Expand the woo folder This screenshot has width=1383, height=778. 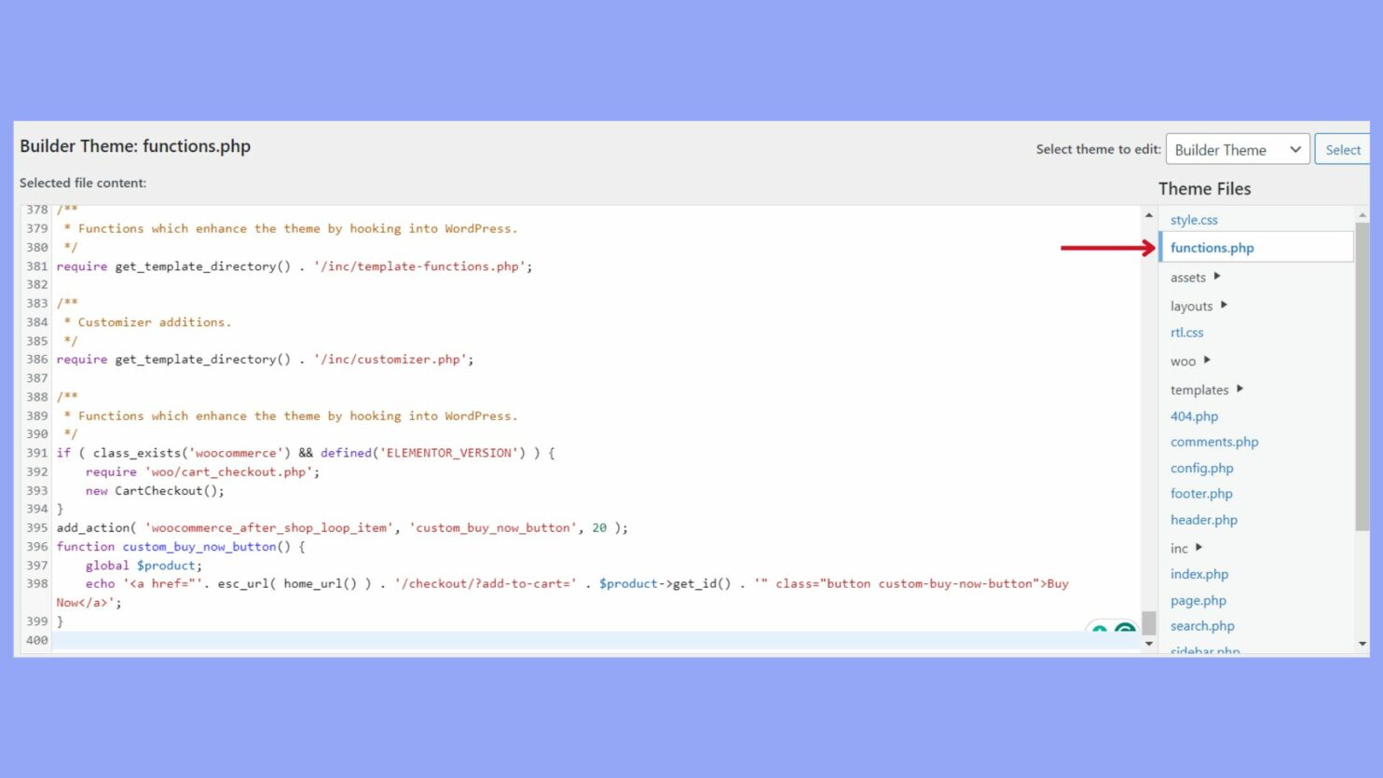coord(1182,361)
